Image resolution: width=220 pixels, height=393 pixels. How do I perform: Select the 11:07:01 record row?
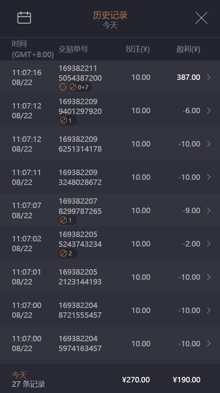110,277
